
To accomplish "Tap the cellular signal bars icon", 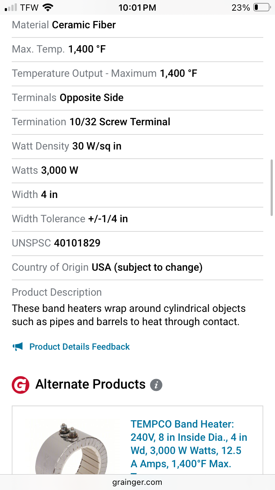I will (x=11, y=7).
